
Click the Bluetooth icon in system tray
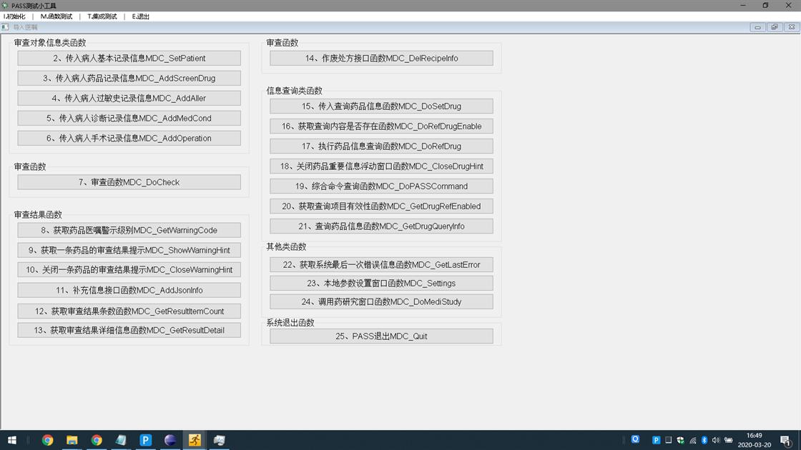(x=704, y=440)
